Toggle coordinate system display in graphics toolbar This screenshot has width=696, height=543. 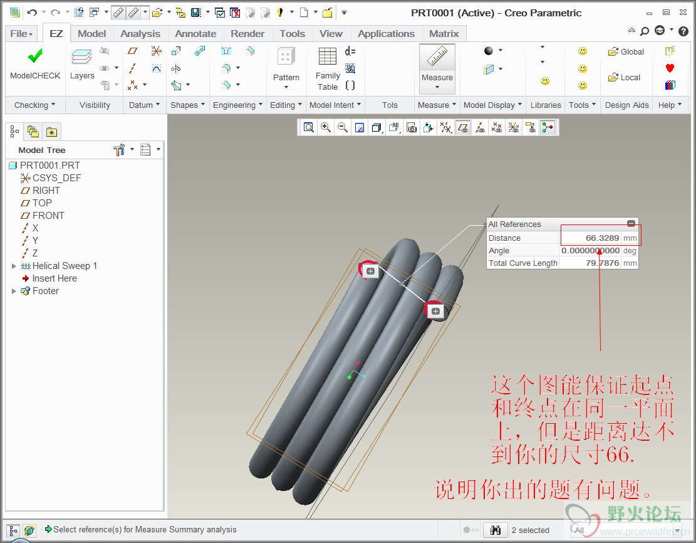click(x=514, y=128)
